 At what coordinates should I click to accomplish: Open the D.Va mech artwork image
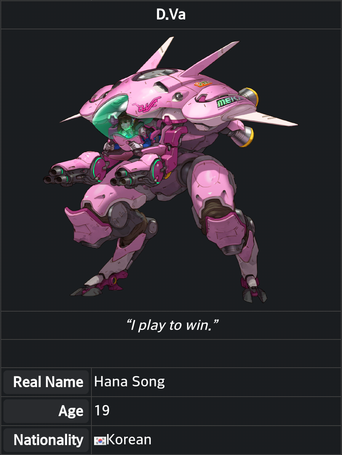[171, 170]
